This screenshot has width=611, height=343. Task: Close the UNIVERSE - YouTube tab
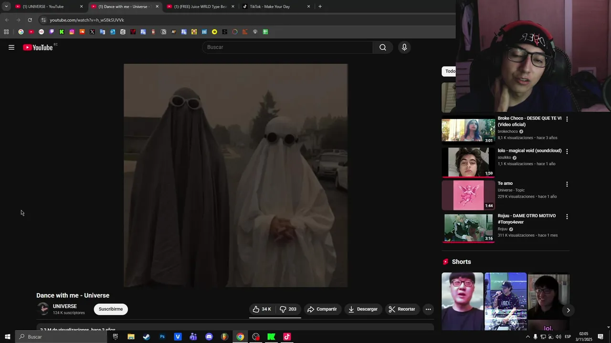[x=81, y=7]
